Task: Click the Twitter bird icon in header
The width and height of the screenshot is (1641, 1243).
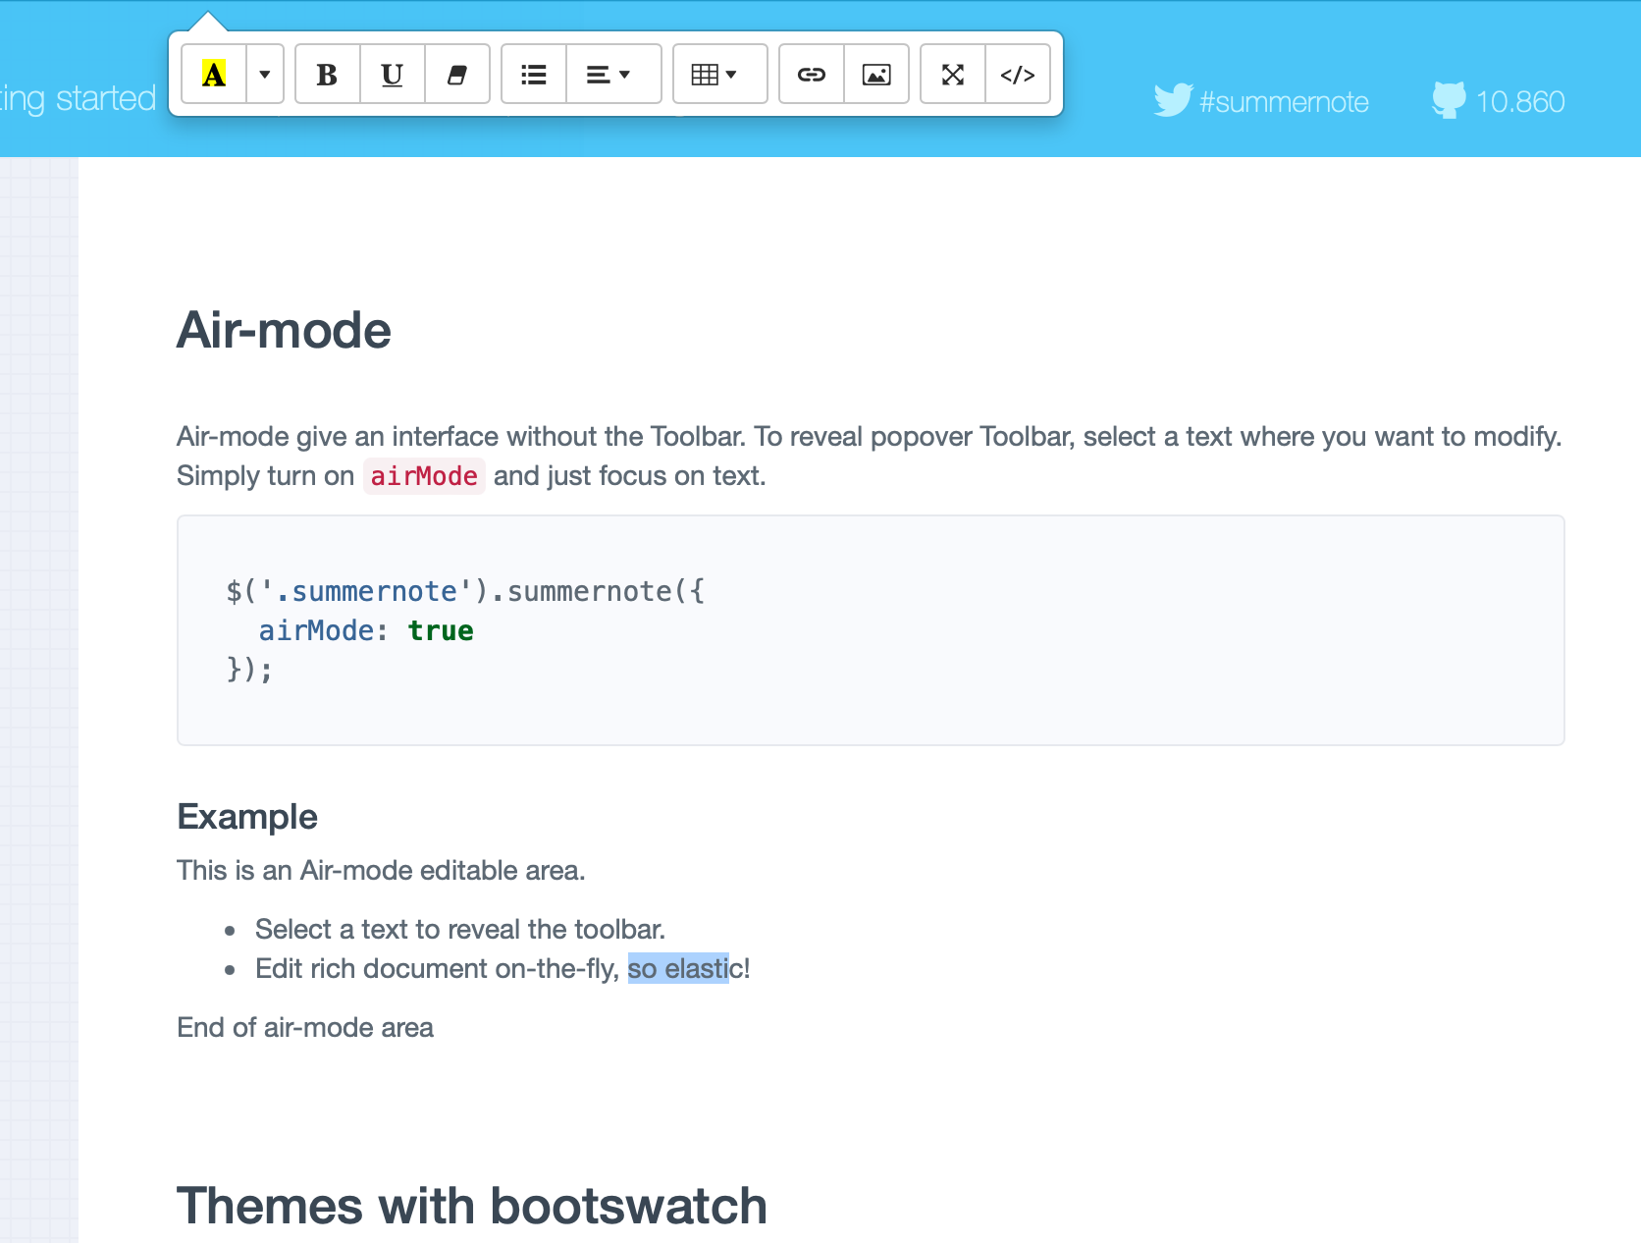Action: [1171, 100]
